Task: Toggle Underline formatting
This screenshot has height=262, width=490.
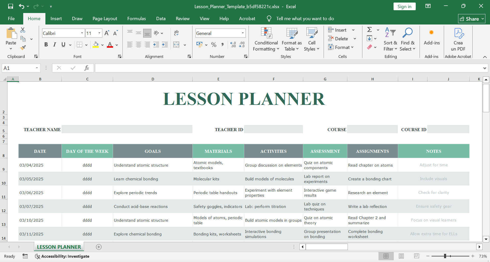Action: [x=63, y=45]
